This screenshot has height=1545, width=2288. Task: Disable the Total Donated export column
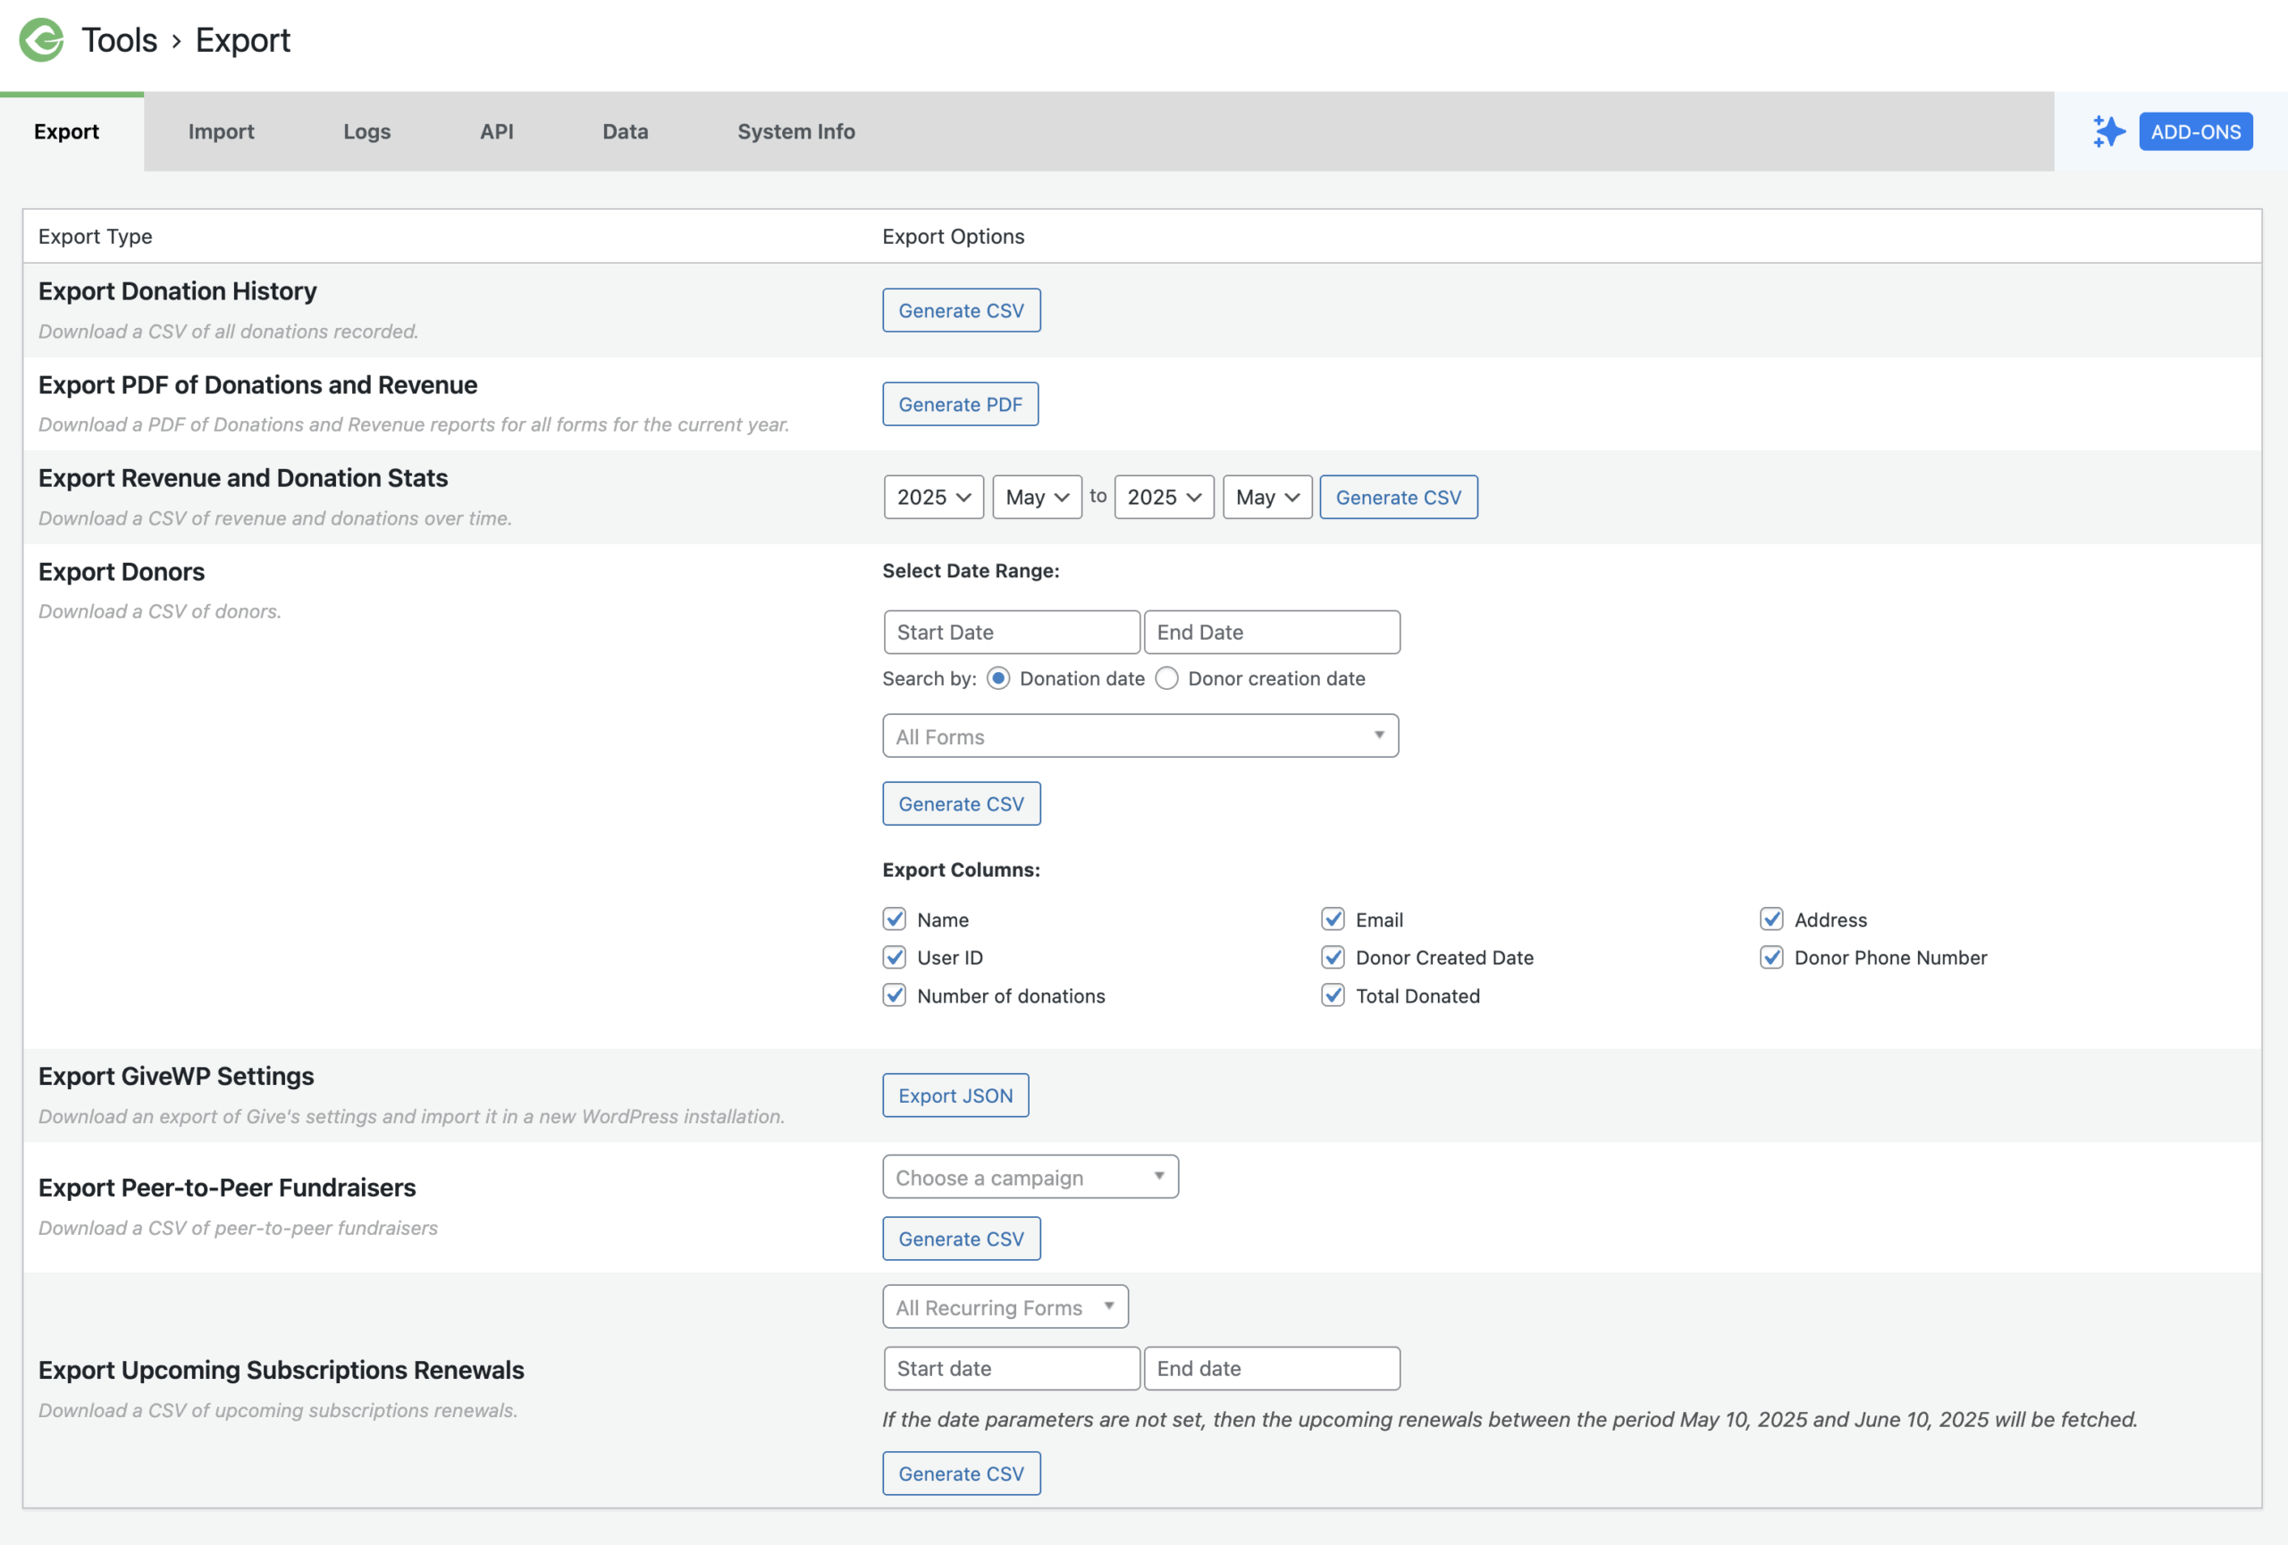[1333, 995]
